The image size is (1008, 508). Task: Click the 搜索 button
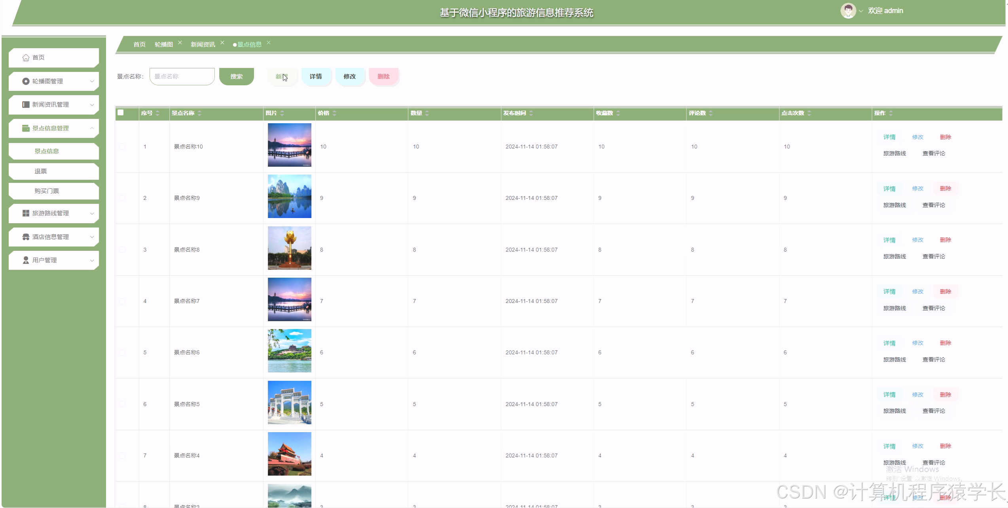(x=236, y=77)
